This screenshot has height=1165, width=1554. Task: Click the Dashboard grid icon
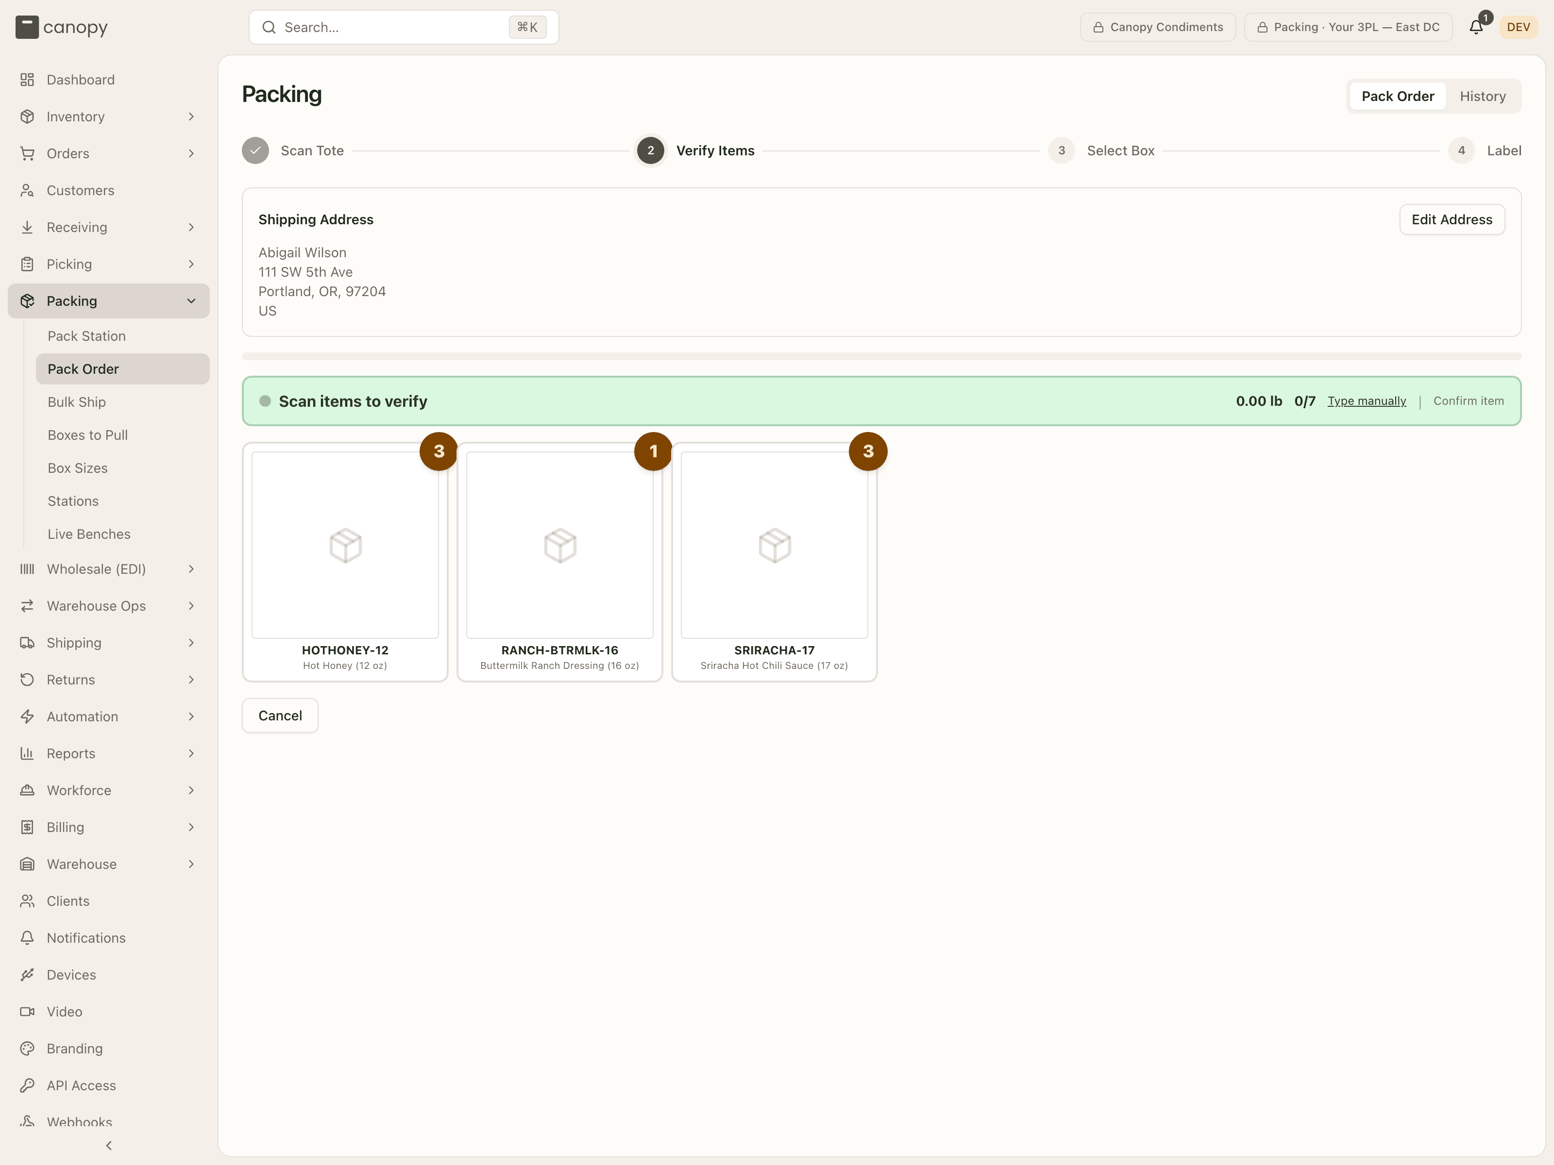(27, 79)
